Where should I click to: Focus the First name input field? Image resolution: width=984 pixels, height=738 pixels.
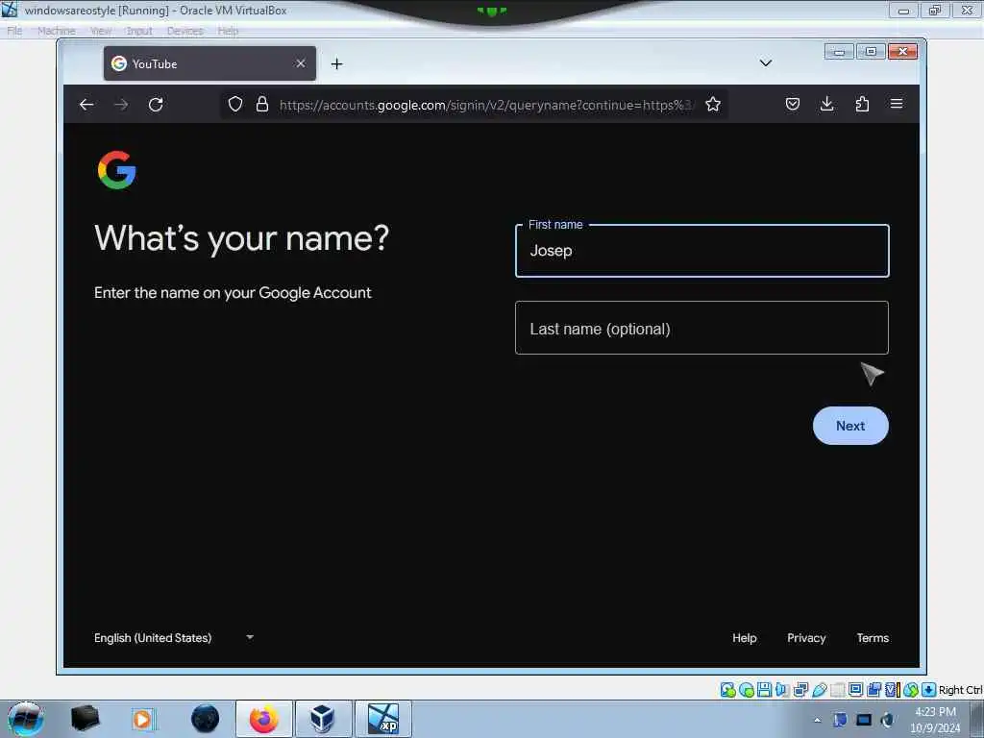pos(701,251)
